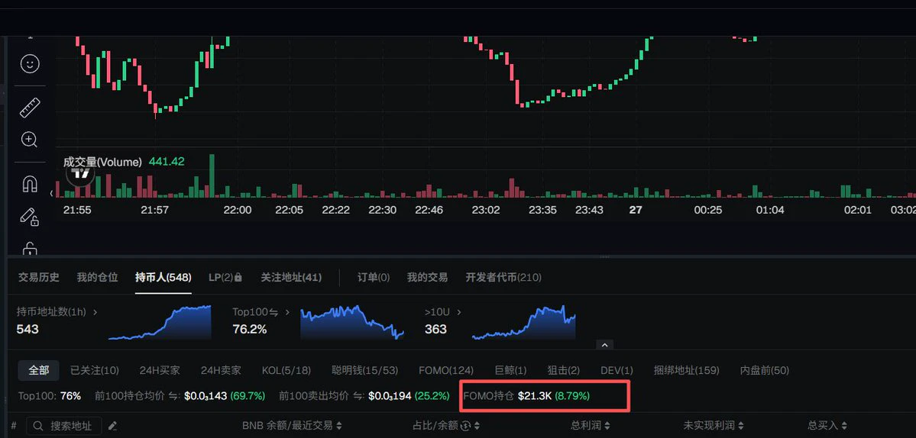Open the 关注地址(41) tab
The width and height of the screenshot is (916, 438).
point(291,278)
